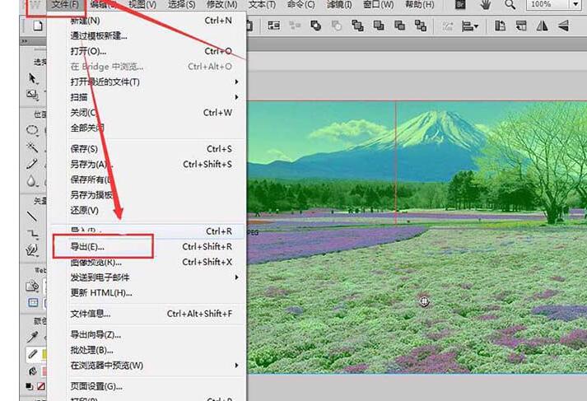Viewport: 587px width, 401px height.
Task: Select the Oval Marquee tool
Action: point(32,130)
